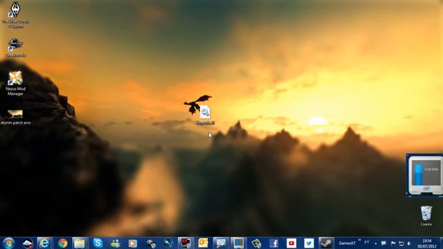Launch the orange media player taskbar icon

coord(133,243)
